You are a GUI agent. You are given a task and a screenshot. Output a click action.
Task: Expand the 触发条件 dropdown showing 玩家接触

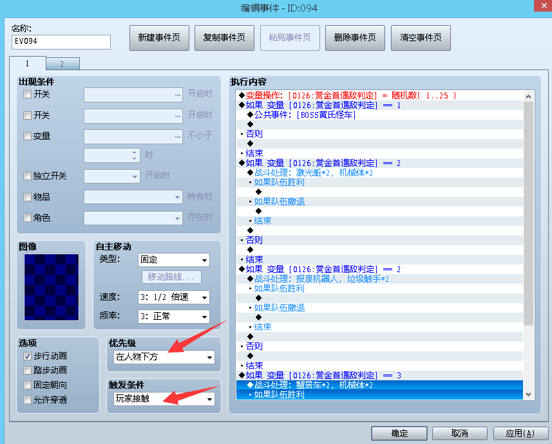pyautogui.click(x=164, y=399)
